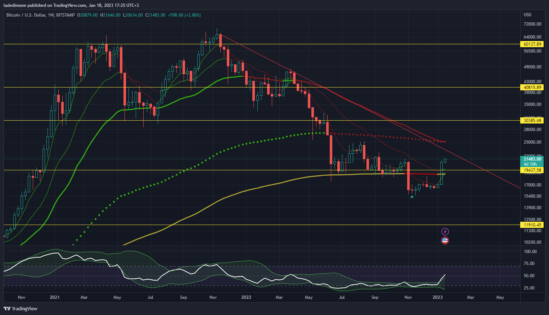Click the published by ladedimone header text

pyautogui.click(x=71, y=5)
